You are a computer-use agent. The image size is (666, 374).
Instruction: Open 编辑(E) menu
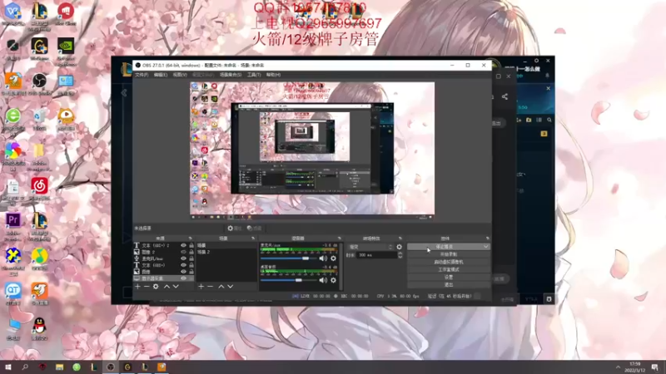(x=161, y=75)
